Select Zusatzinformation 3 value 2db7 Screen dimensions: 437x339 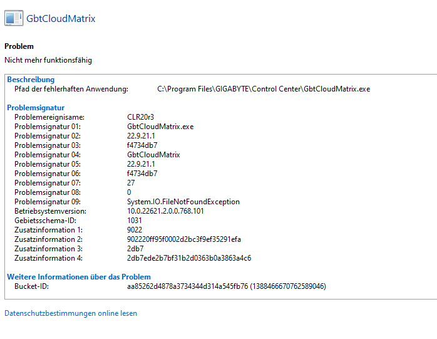[x=135, y=249]
